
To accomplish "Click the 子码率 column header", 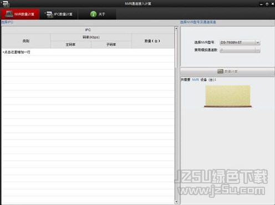I will coord(111,44).
